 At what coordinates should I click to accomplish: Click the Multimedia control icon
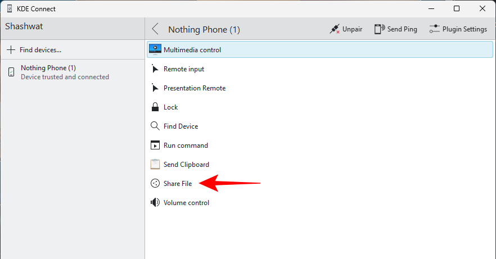(155, 49)
